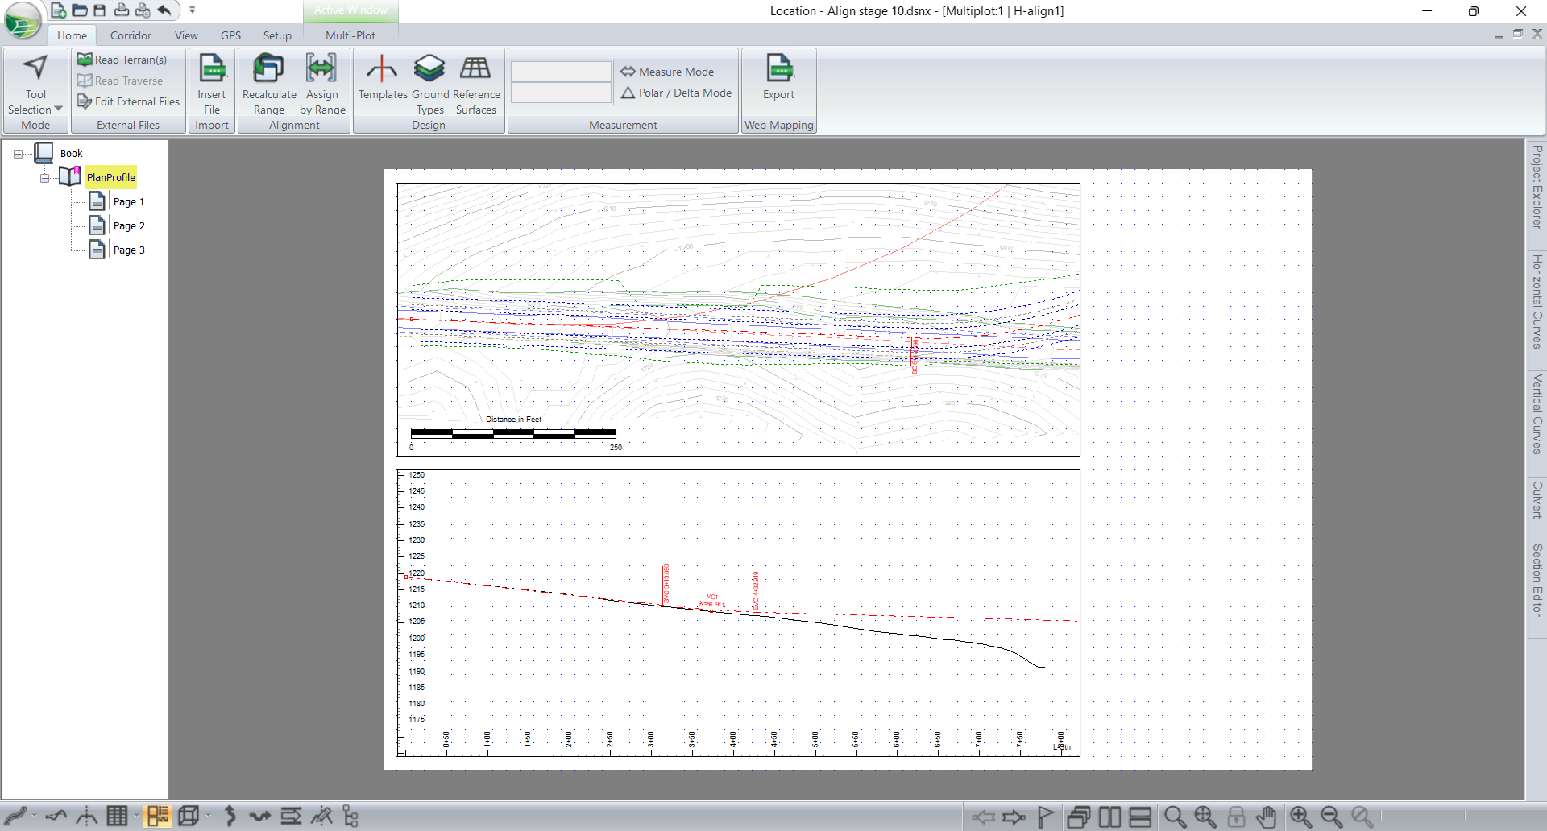The width and height of the screenshot is (1547, 831).
Task: Click upper measurement readout field
Action: [561, 72]
